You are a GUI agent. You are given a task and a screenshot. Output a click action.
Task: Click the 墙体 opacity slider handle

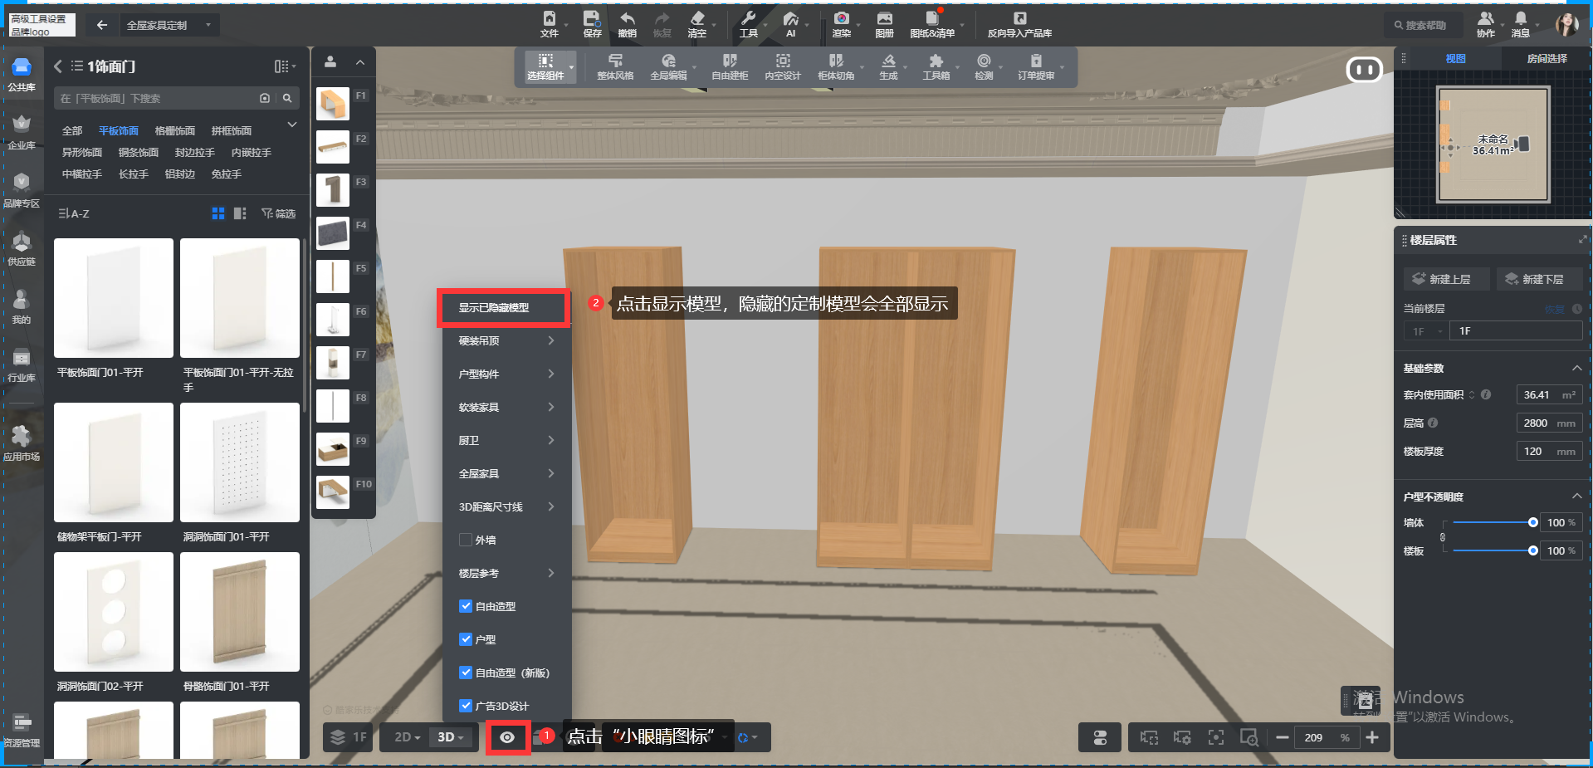tap(1532, 522)
